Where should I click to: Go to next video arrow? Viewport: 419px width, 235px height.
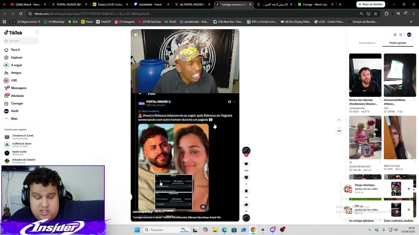coord(339,131)
